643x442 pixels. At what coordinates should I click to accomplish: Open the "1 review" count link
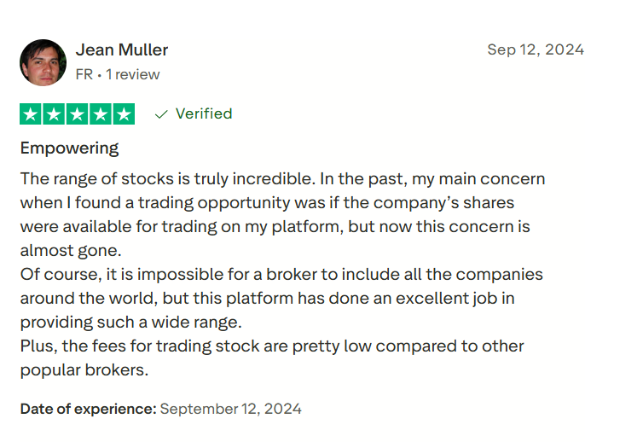pyautogui.click(x=133, y=75)
